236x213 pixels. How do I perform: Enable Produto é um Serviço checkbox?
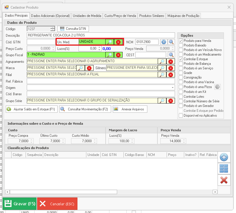coord(181,68)
